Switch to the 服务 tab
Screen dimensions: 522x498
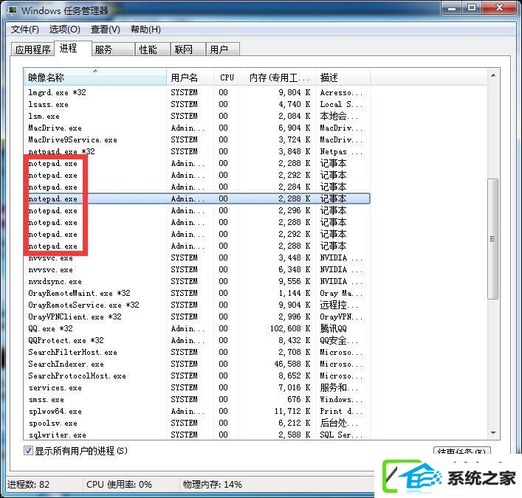pos(113,49)
